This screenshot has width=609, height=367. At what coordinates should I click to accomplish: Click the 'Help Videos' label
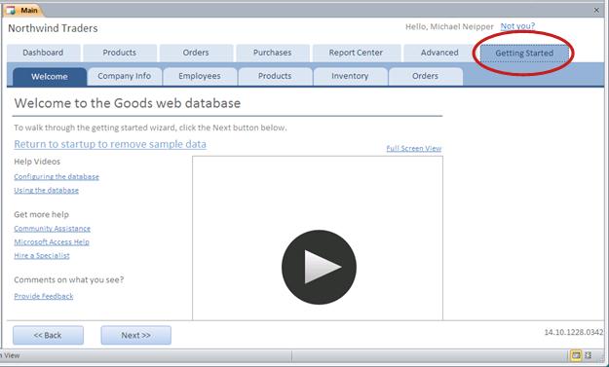tap(37, 162)
